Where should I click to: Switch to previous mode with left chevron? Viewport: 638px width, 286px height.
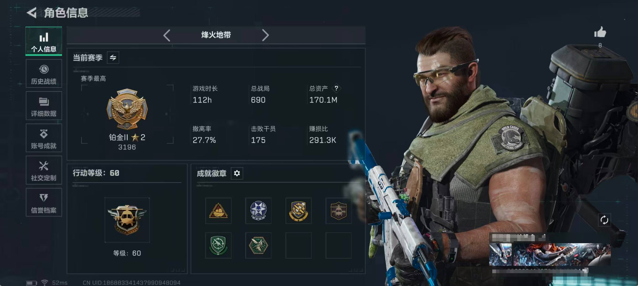point(167,35)
